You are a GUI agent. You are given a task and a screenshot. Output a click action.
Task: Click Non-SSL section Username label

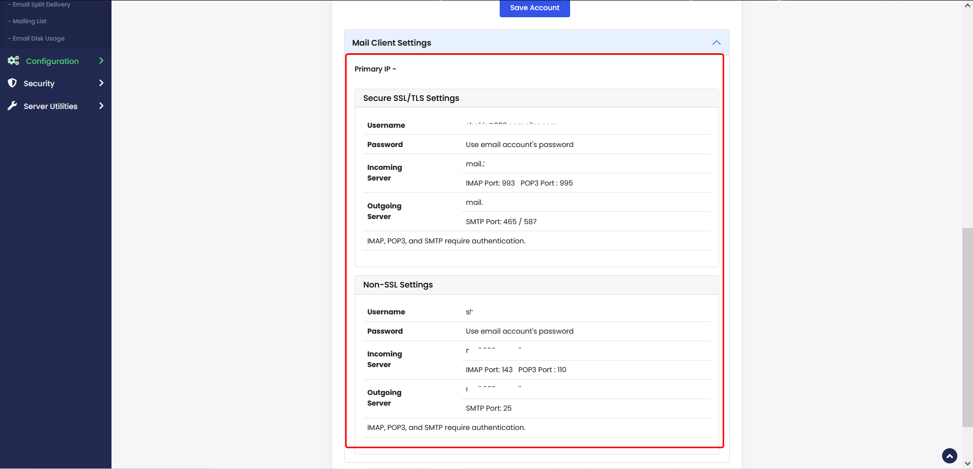pyautogui.click(x=386, y=312)
